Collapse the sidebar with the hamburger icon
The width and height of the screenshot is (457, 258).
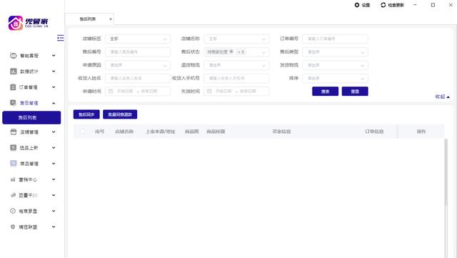click(x=60, y=38)
